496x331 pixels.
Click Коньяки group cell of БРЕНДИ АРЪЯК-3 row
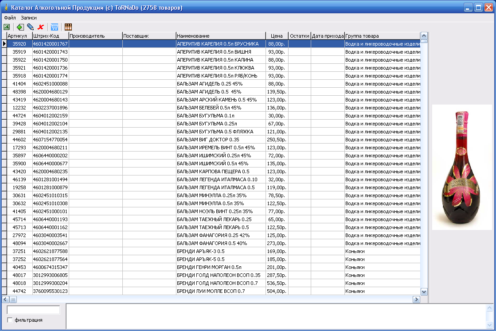click(x=383, y=251)
